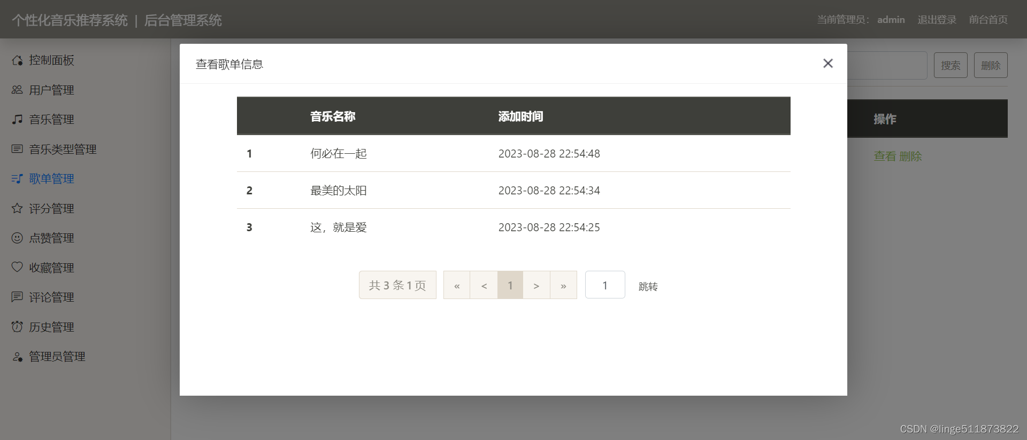Click the heart icon beside 收藏管理
The image size is (1027, 440).
tap(17, 267)
